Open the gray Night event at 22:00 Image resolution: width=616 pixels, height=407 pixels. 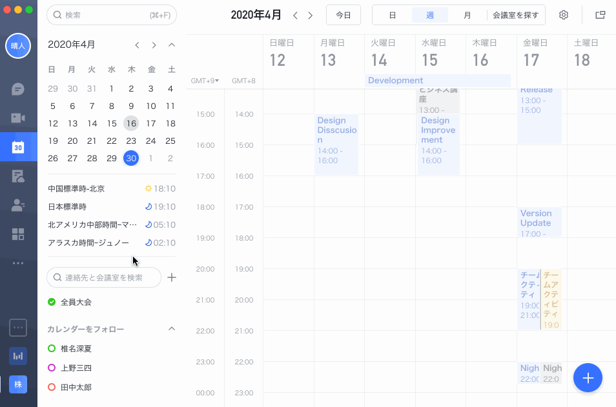551,373
